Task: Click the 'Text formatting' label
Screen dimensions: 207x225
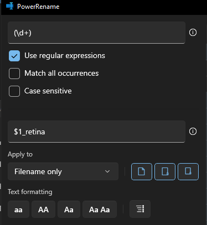Action: coord(30,192)
